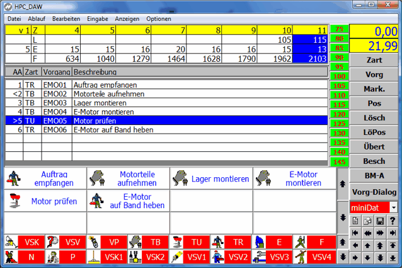Click the new document icon below miniDat
Screen dimensions: 402x268
355,220
